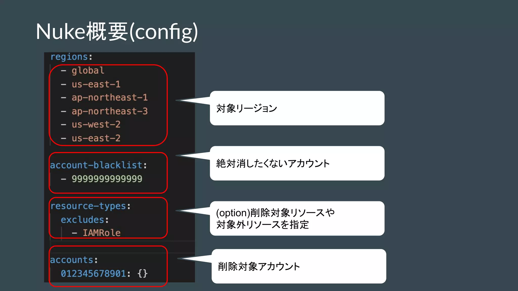Viewport: 518px width, 291px height.
Task: Click the 'IAMRole' exclude entry
Action: pyautogui.click(x=102, y=233)
